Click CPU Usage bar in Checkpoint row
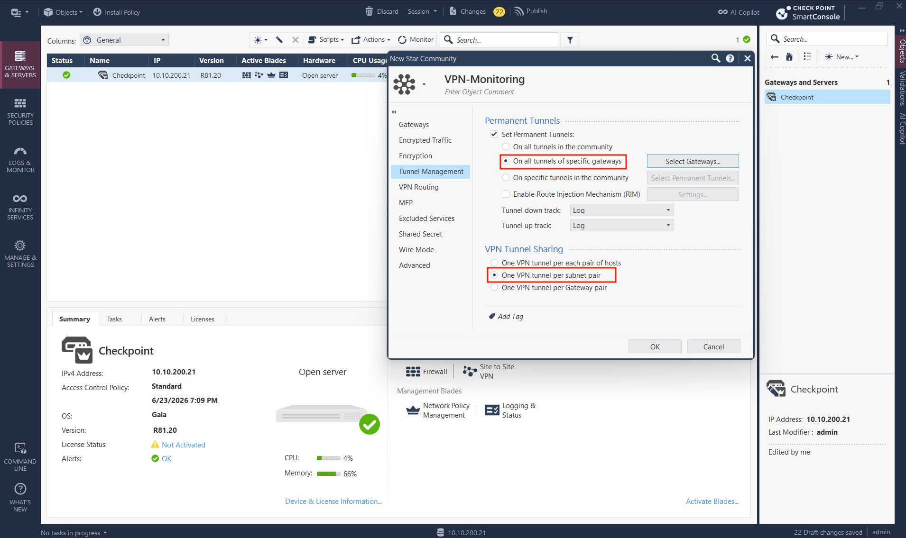 (x=363, y=75)
